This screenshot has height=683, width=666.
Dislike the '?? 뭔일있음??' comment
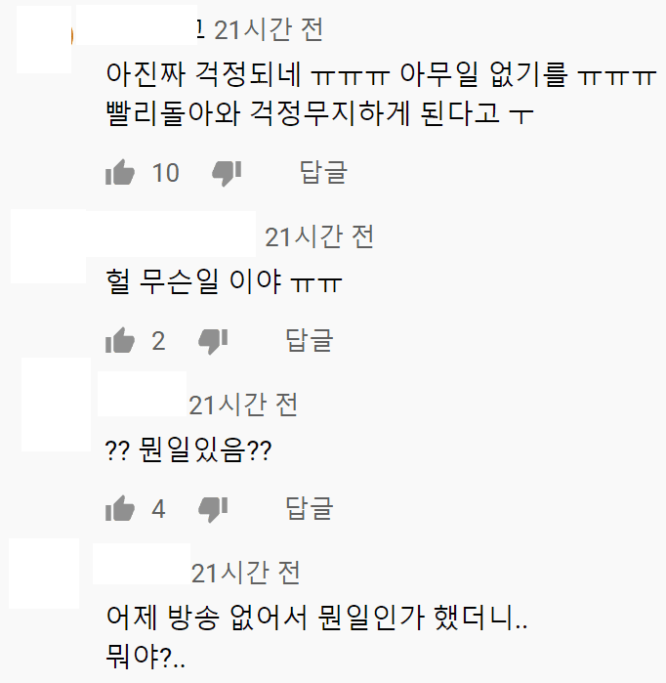[213, 509]
